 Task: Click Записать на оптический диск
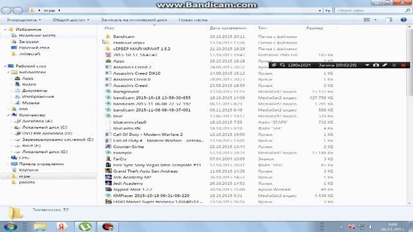pos(134,20)
